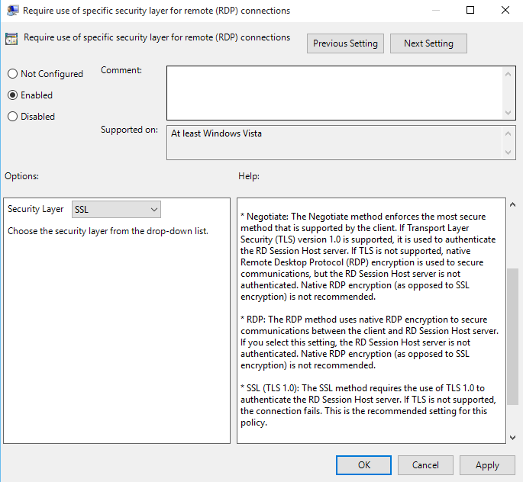This screenshot has height=482, width=523.
Task: Go to Previous Setting
Action: pyautogui.click(x=345, y=43)
